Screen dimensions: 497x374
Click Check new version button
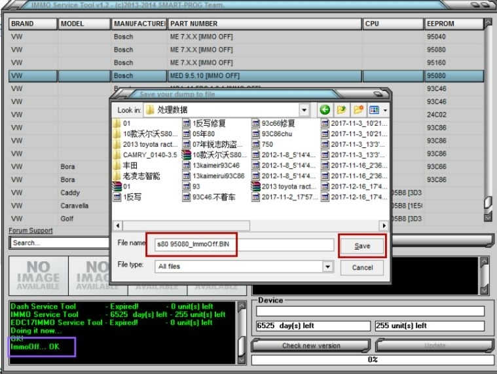pyautogui.click(x=311, y=346)
